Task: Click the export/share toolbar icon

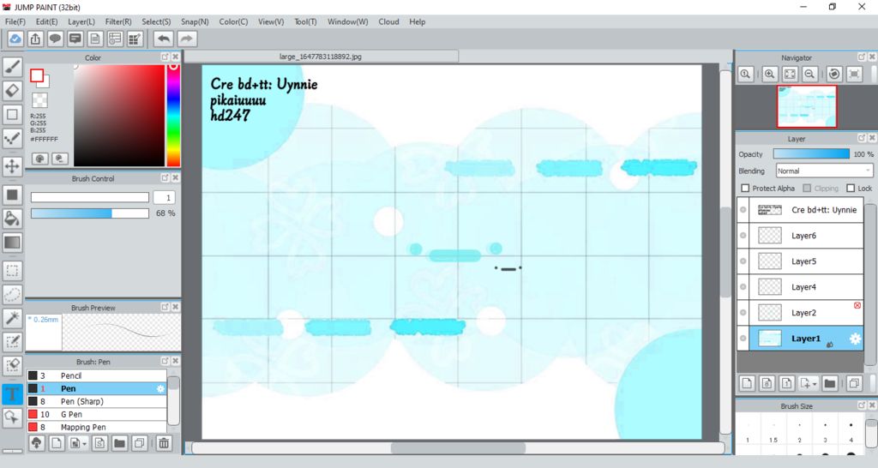Action: click(x=35, y=39)
